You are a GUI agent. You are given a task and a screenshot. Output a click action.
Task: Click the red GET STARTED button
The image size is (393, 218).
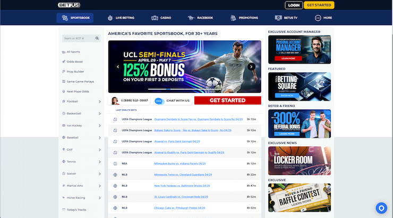228,100
